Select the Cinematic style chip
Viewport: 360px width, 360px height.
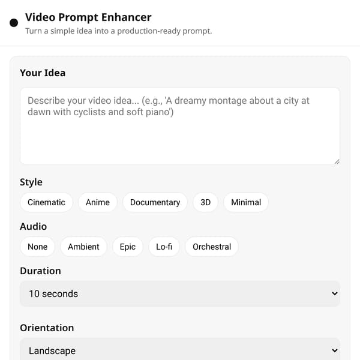pos(46,202)
